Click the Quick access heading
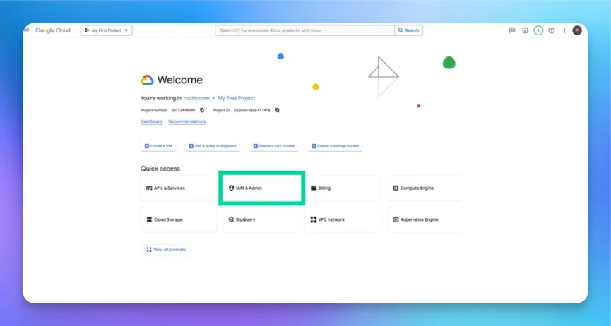Screen dimensions: 611x326 (160, 169)
